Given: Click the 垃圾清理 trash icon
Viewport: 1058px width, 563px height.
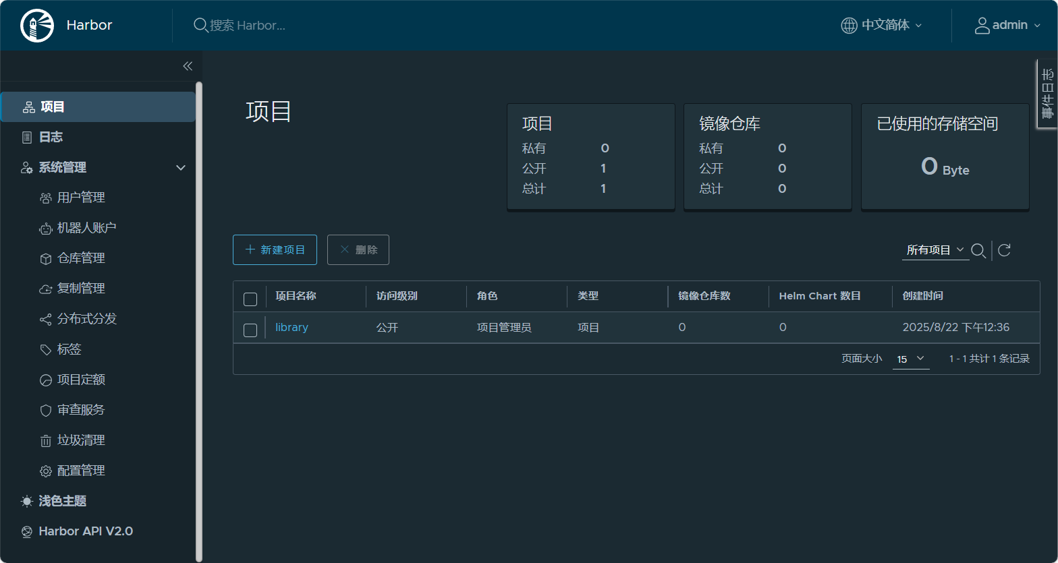Looking at the screenshot, I should point(45,441).
